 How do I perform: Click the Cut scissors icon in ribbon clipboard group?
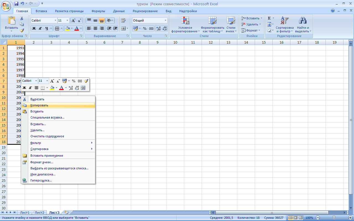coord(22,18)
